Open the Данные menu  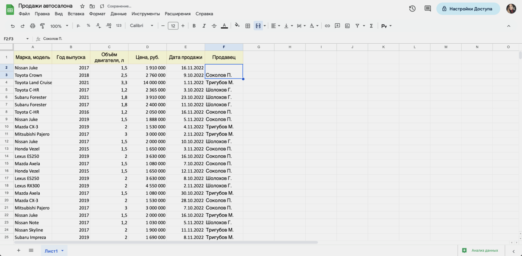[118, 14]
